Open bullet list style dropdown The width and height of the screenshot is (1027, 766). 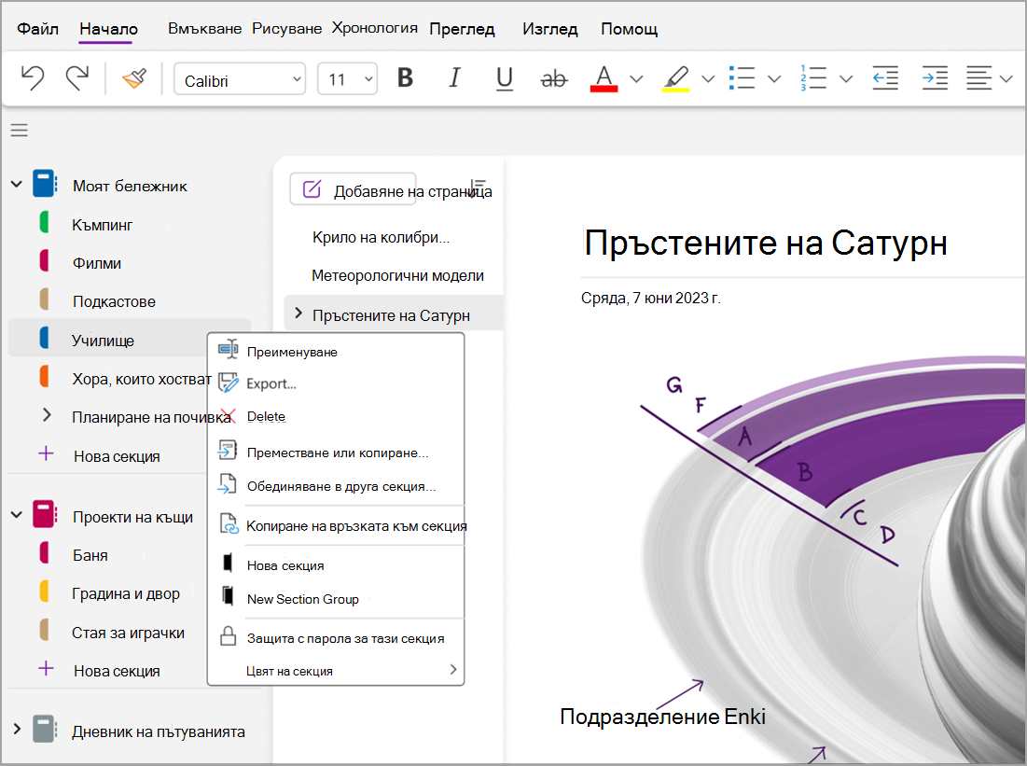[x=774, y=78]
